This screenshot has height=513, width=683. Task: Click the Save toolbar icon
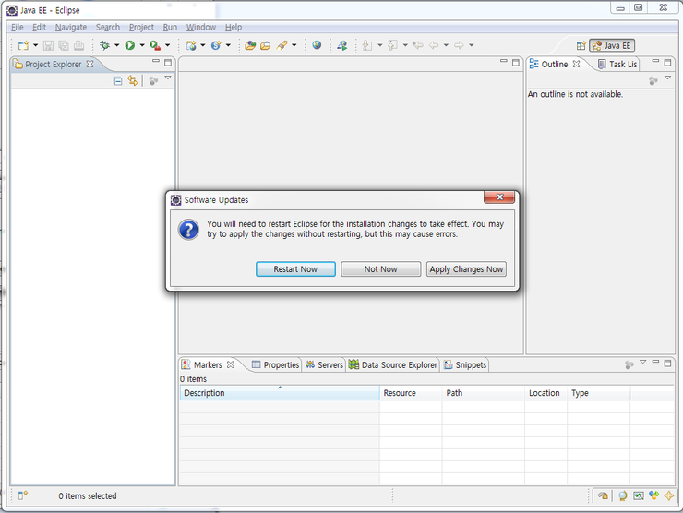coord(48,45)
